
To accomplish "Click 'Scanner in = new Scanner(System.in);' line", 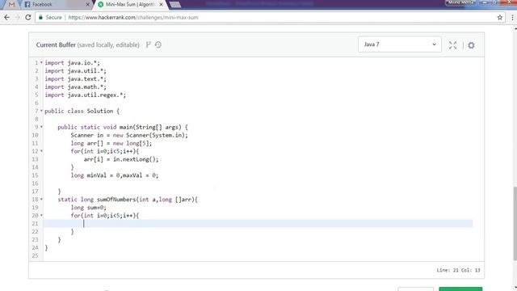I will point(129,135).
